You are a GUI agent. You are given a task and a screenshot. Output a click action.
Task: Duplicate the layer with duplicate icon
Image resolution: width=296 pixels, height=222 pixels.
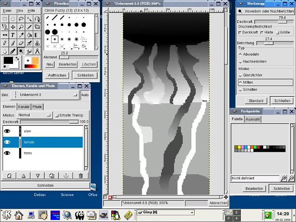(x=52, y=176)
